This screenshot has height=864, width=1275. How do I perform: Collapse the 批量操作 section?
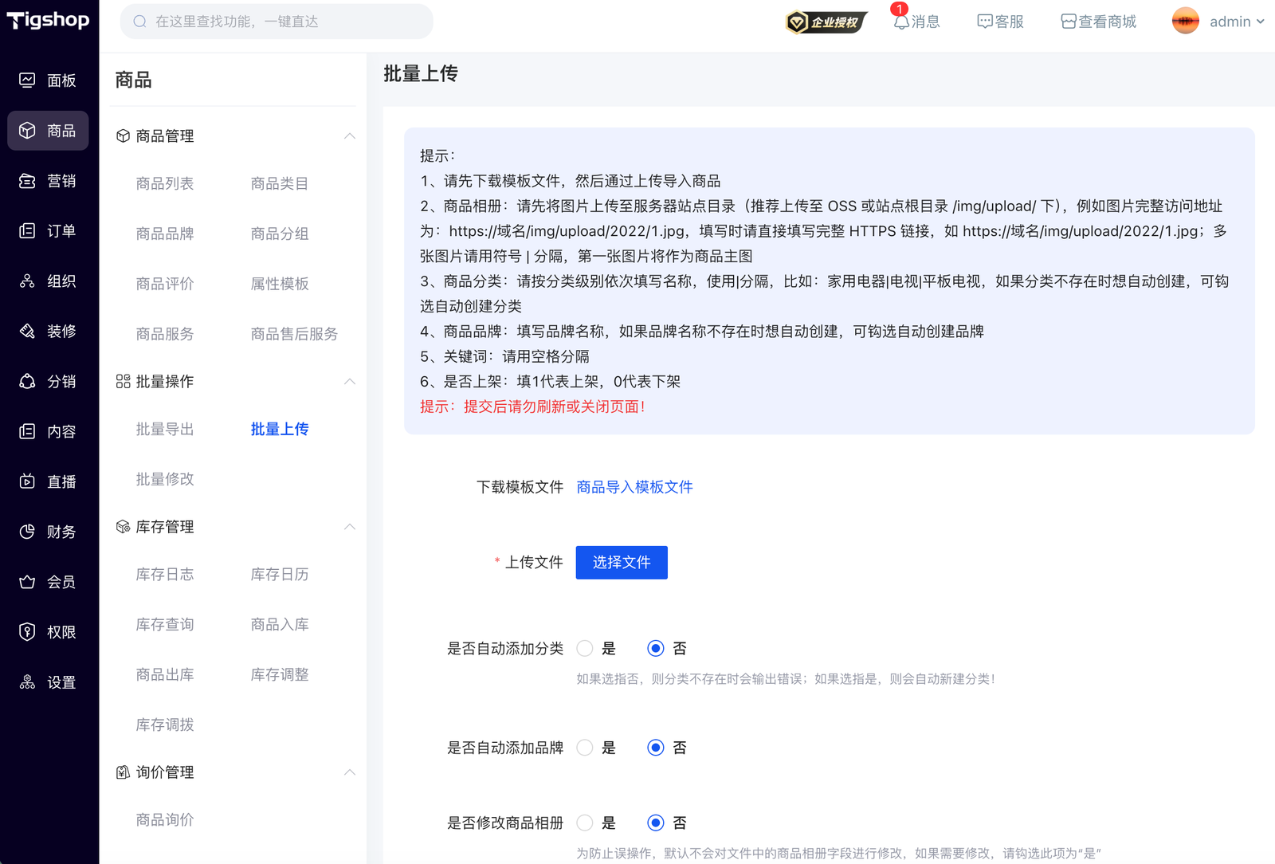(349, 382)
